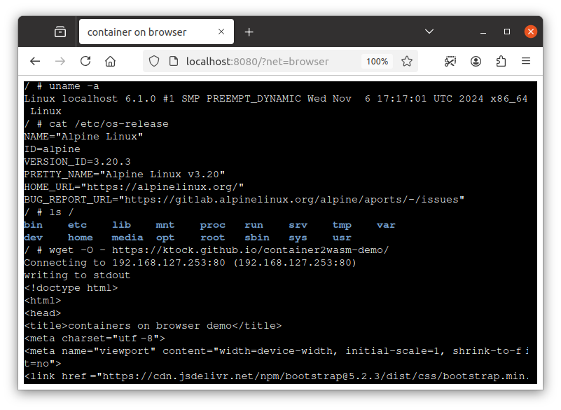The width and height of the screenshot is (561, 410).
Task: Click NAME="Alpine Linux" output line
Action: pyautogui.click(x=83, y=137)
